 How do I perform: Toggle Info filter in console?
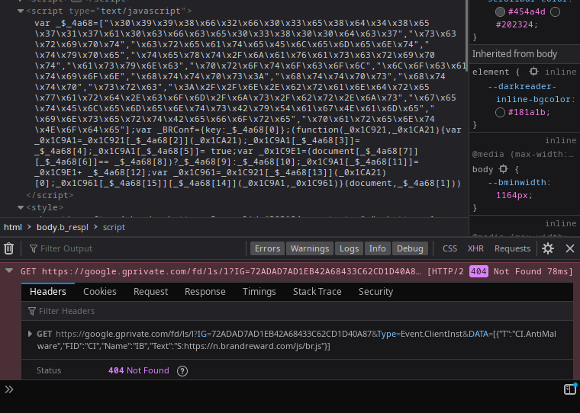377,248
